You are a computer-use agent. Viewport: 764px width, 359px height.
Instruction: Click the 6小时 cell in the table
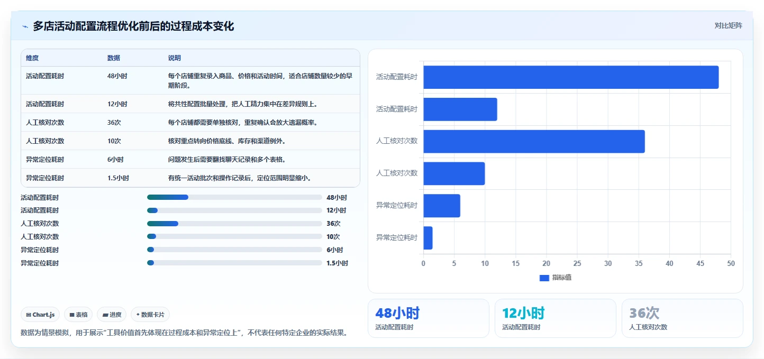(115, 160)
